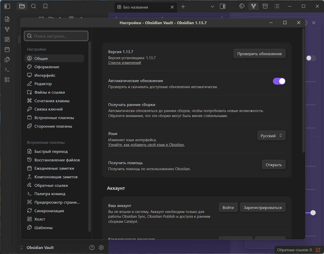
Task: Click the sync status icon in status bar
Action: [318, 250]
